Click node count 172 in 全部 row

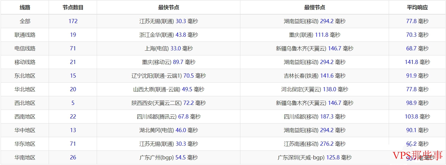[x=73, y=21]
